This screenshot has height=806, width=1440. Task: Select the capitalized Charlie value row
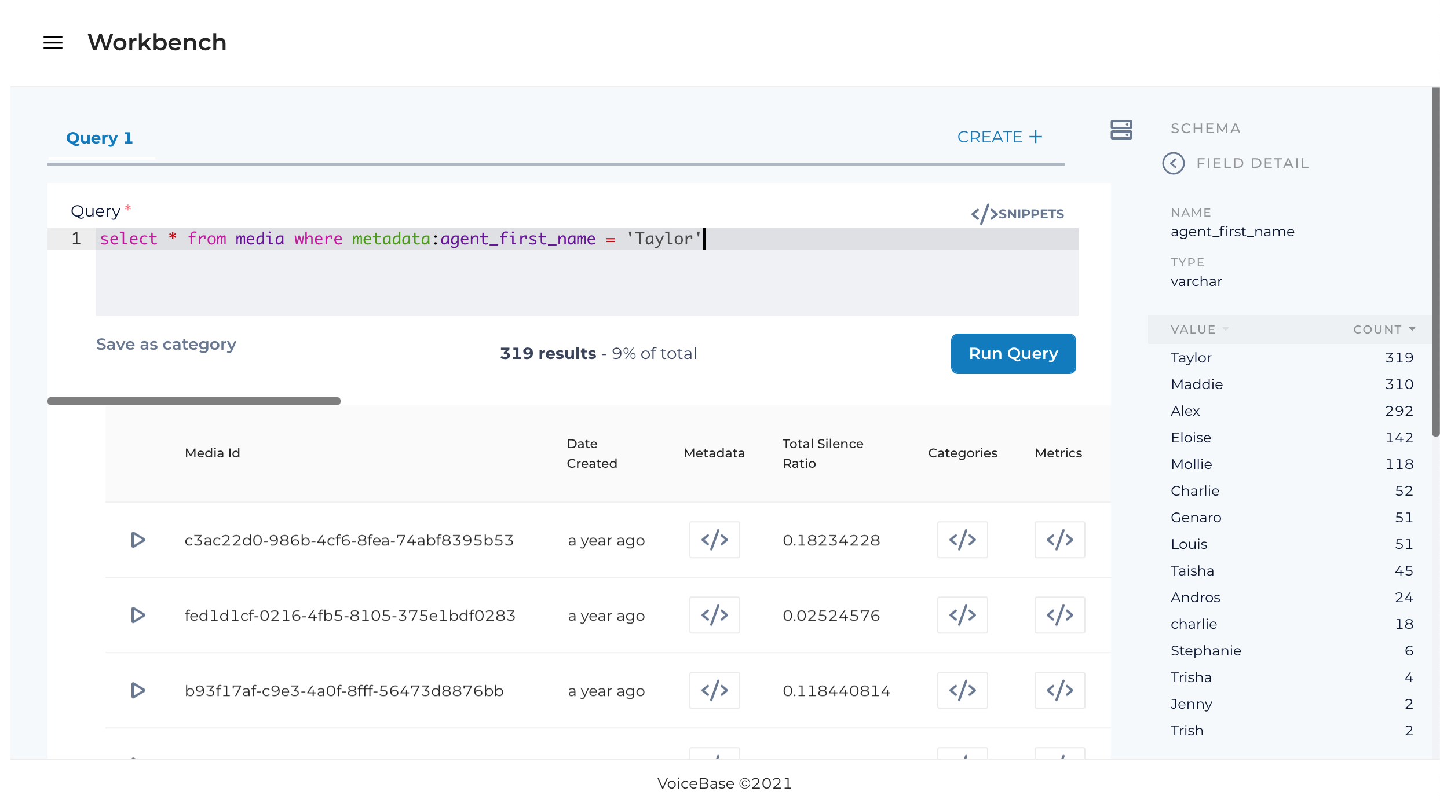[x=1292, y=491]
